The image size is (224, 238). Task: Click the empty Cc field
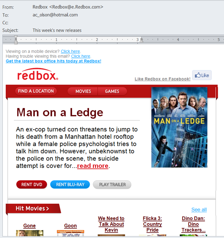(127, 23)
